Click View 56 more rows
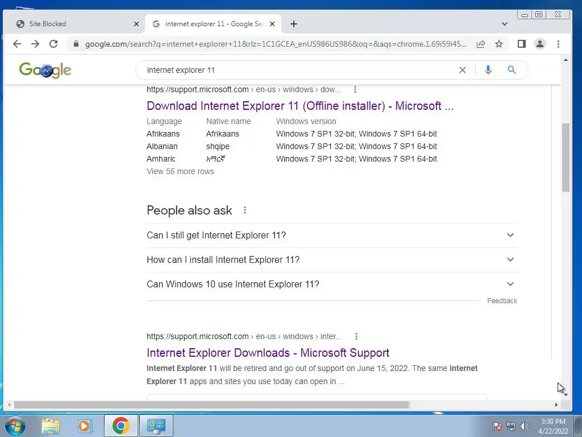The height and width of the screenshot is (437, 582). click(x=180, y=171)
